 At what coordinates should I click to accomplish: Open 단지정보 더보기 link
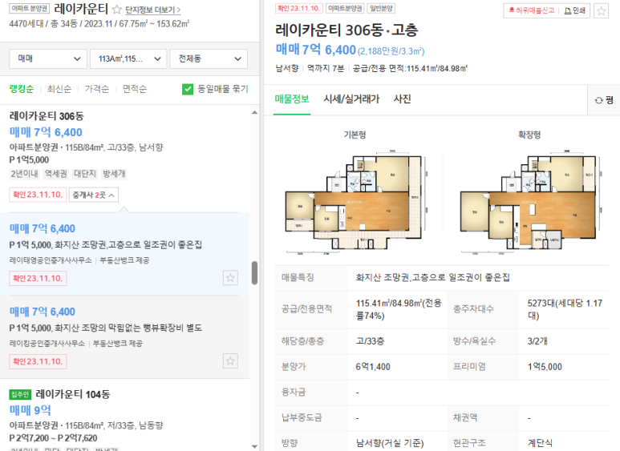click(152, 10)
